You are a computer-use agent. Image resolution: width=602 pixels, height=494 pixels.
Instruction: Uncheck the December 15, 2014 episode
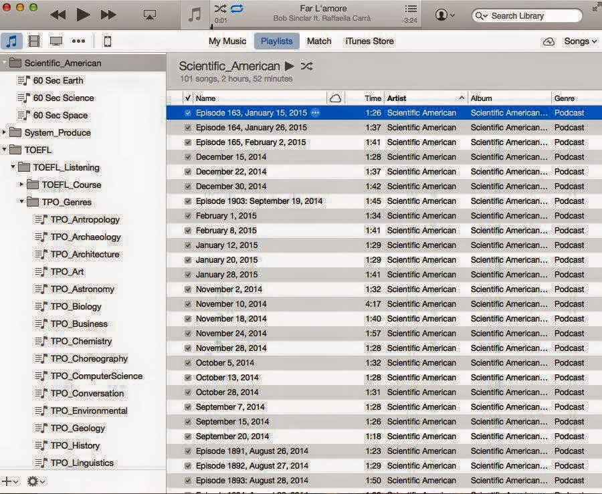[x=188, y=157]
